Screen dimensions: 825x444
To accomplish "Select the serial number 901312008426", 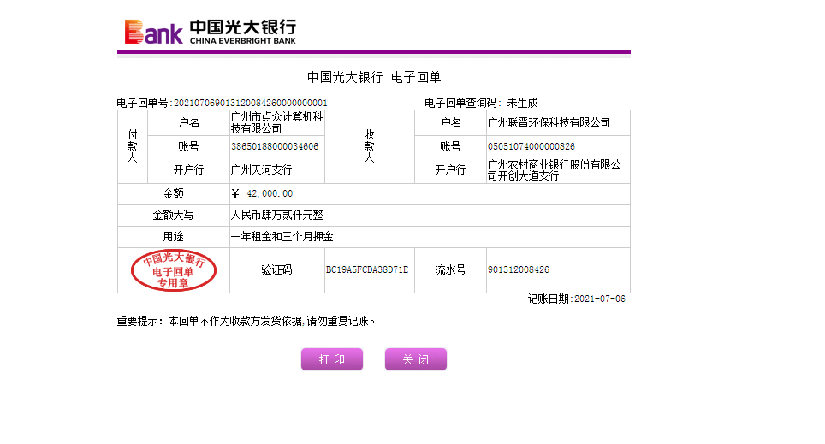I will click(x=518, y=270).
